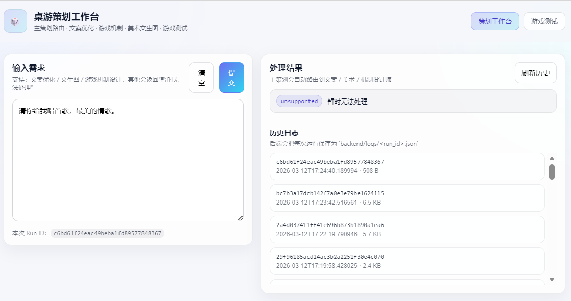Select log entry starting with 29f96185
This screenshot has height=301, width=571.
click(x=407, y=261)
